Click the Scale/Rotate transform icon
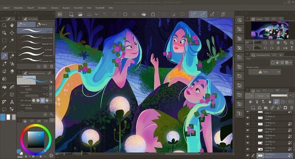 153,14
